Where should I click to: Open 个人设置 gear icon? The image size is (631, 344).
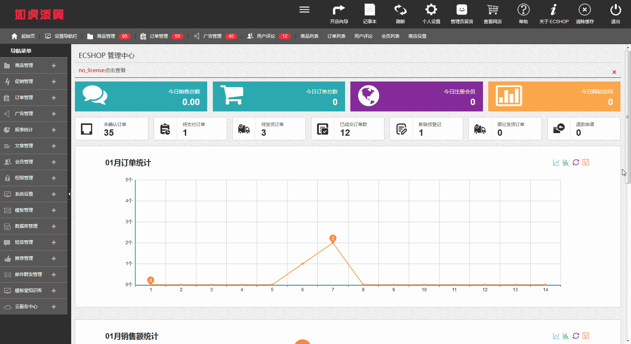(431, 10)
